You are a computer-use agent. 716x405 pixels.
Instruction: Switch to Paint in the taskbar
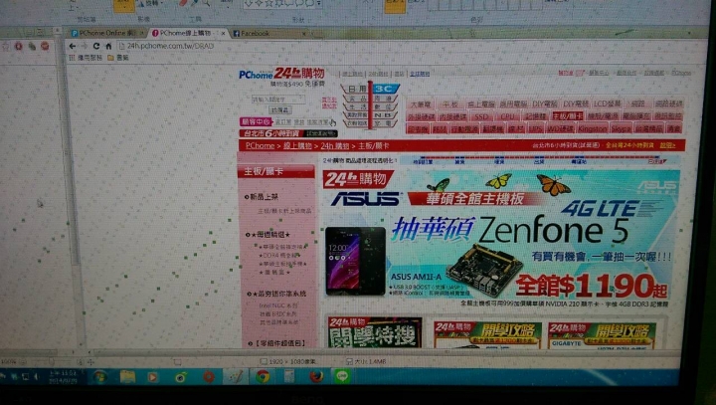(x=235, y=377)
